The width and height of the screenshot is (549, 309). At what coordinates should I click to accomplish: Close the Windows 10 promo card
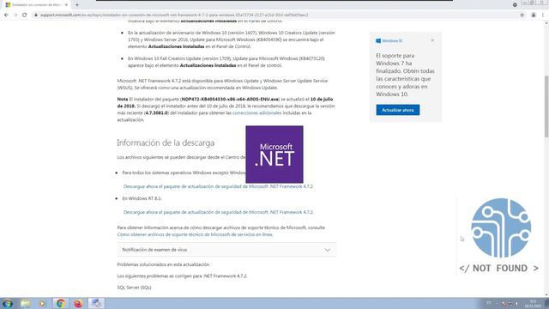coord(432,40)
